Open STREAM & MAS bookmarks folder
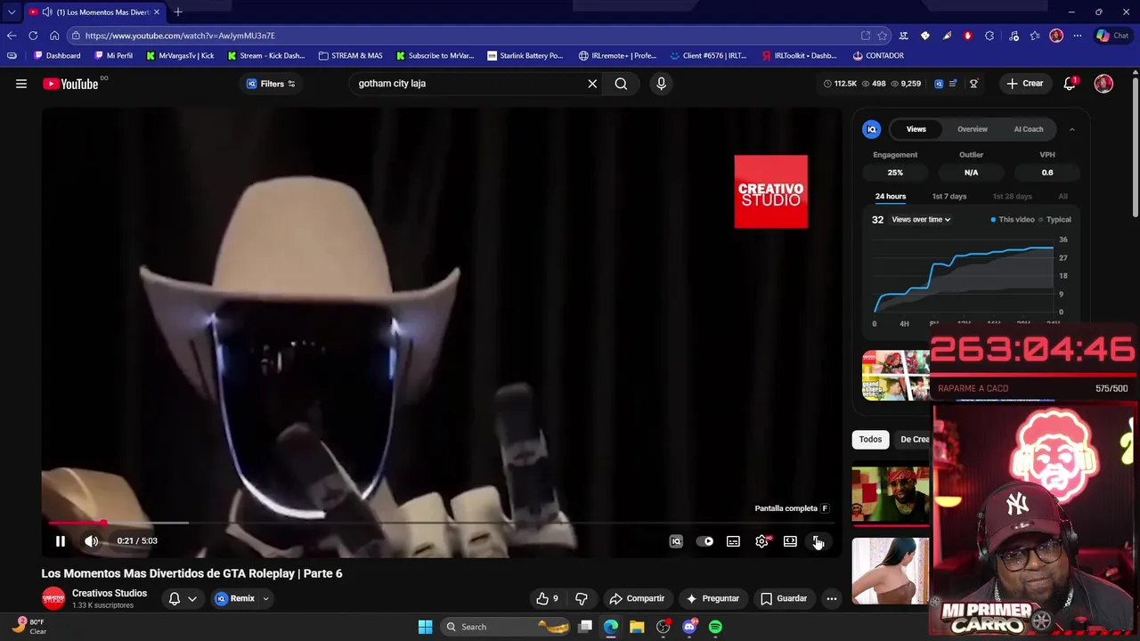The width and height of the screenshot is (1140, 641). [x=350, y=55]
